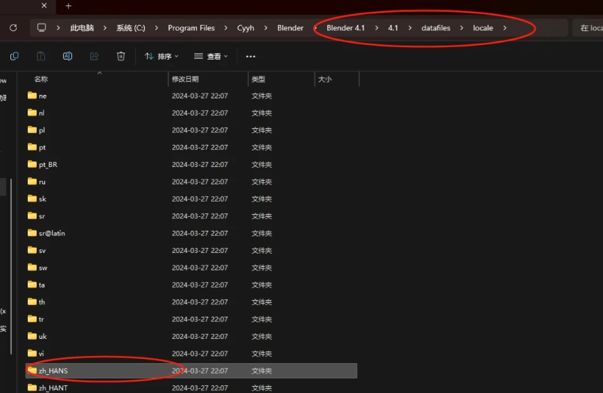Select the uk folder

coord(191,336)
